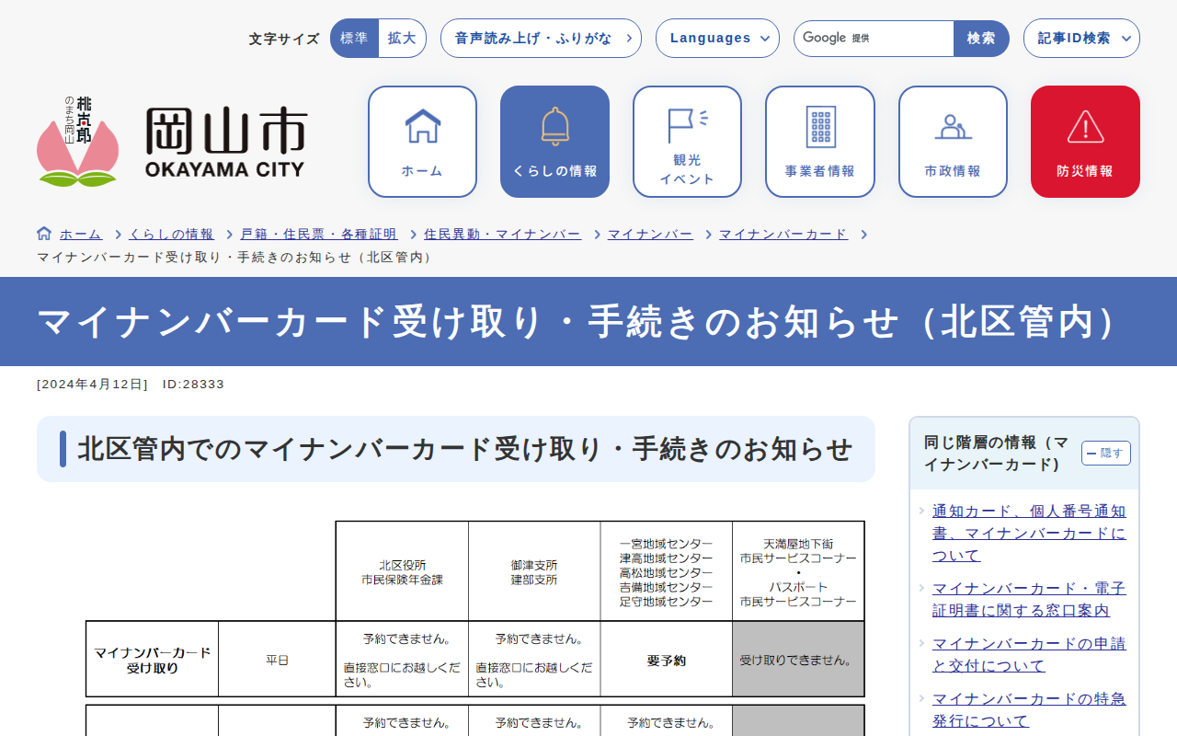Click the small home icon in the breadcrumb
This screenshot has height=736, width=1177.
pos(44,234)
